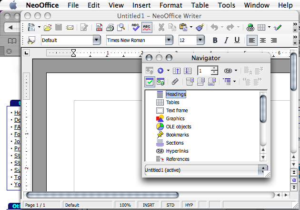Expand the Paste options dropdown arrow
The height and width of the screenshot is (210, 300).
[x=191, y=27]
